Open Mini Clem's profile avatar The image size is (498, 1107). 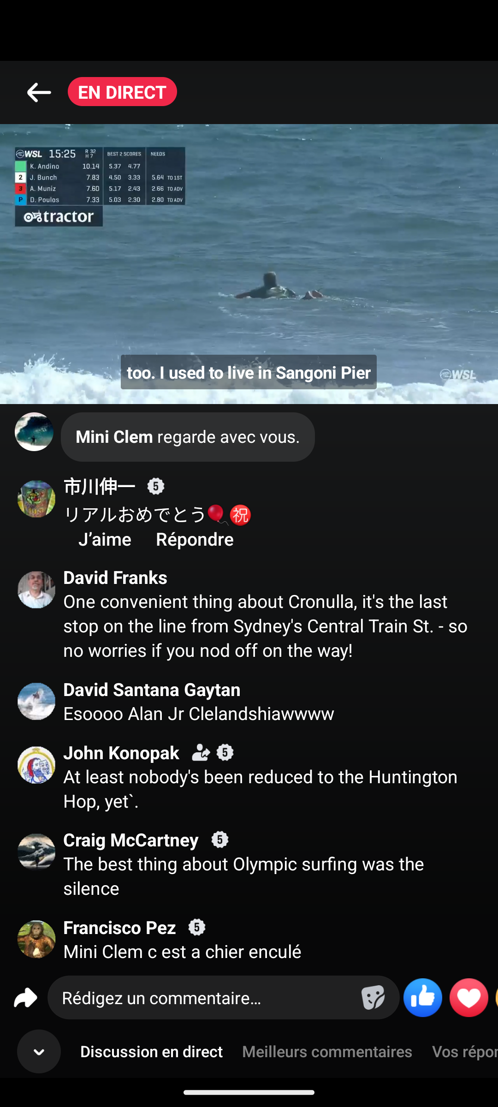click(x=34, y=432)
